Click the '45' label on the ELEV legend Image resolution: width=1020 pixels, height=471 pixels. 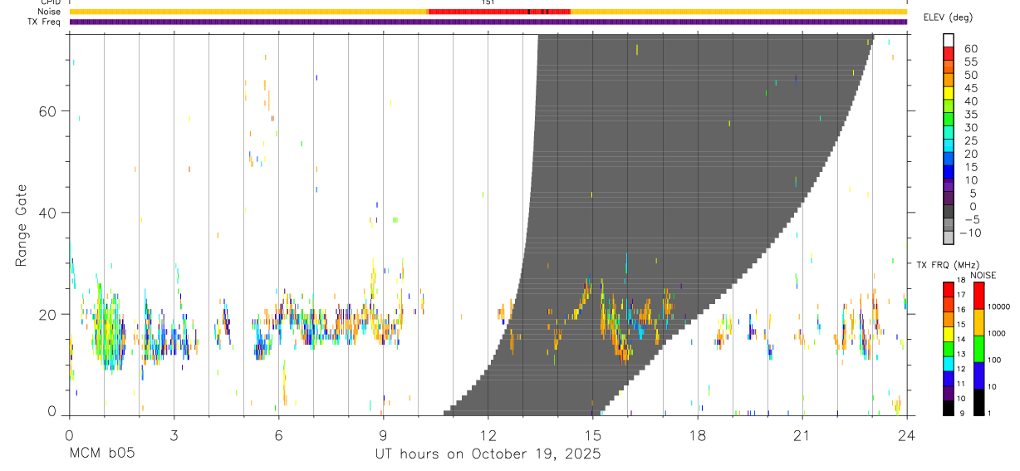971,88
